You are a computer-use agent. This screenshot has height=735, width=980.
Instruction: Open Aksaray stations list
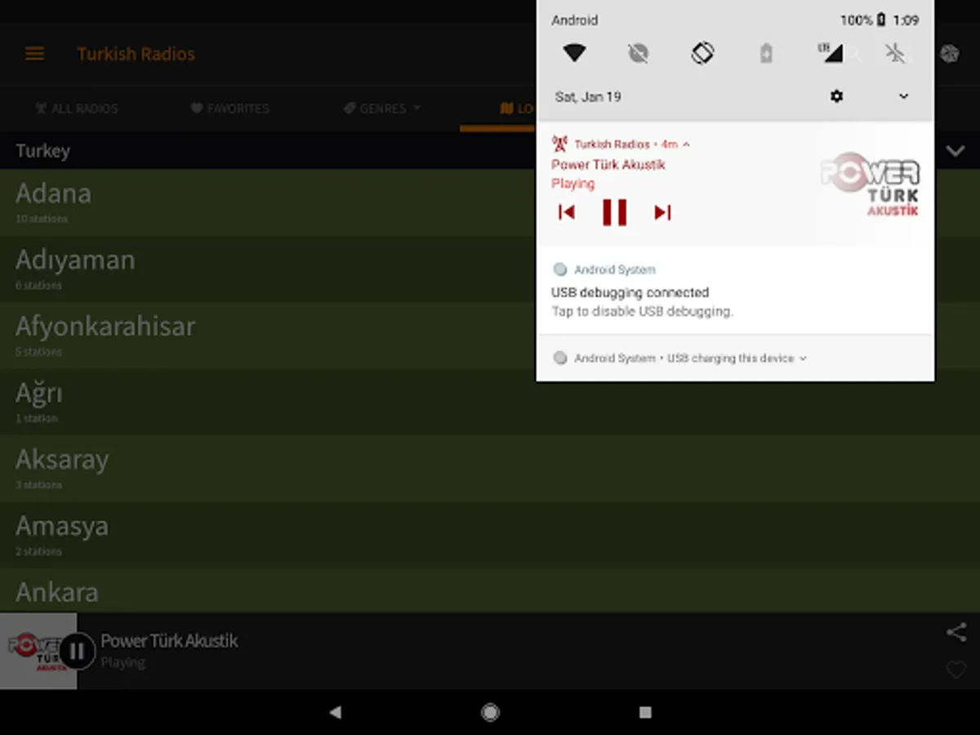[490, 469]
